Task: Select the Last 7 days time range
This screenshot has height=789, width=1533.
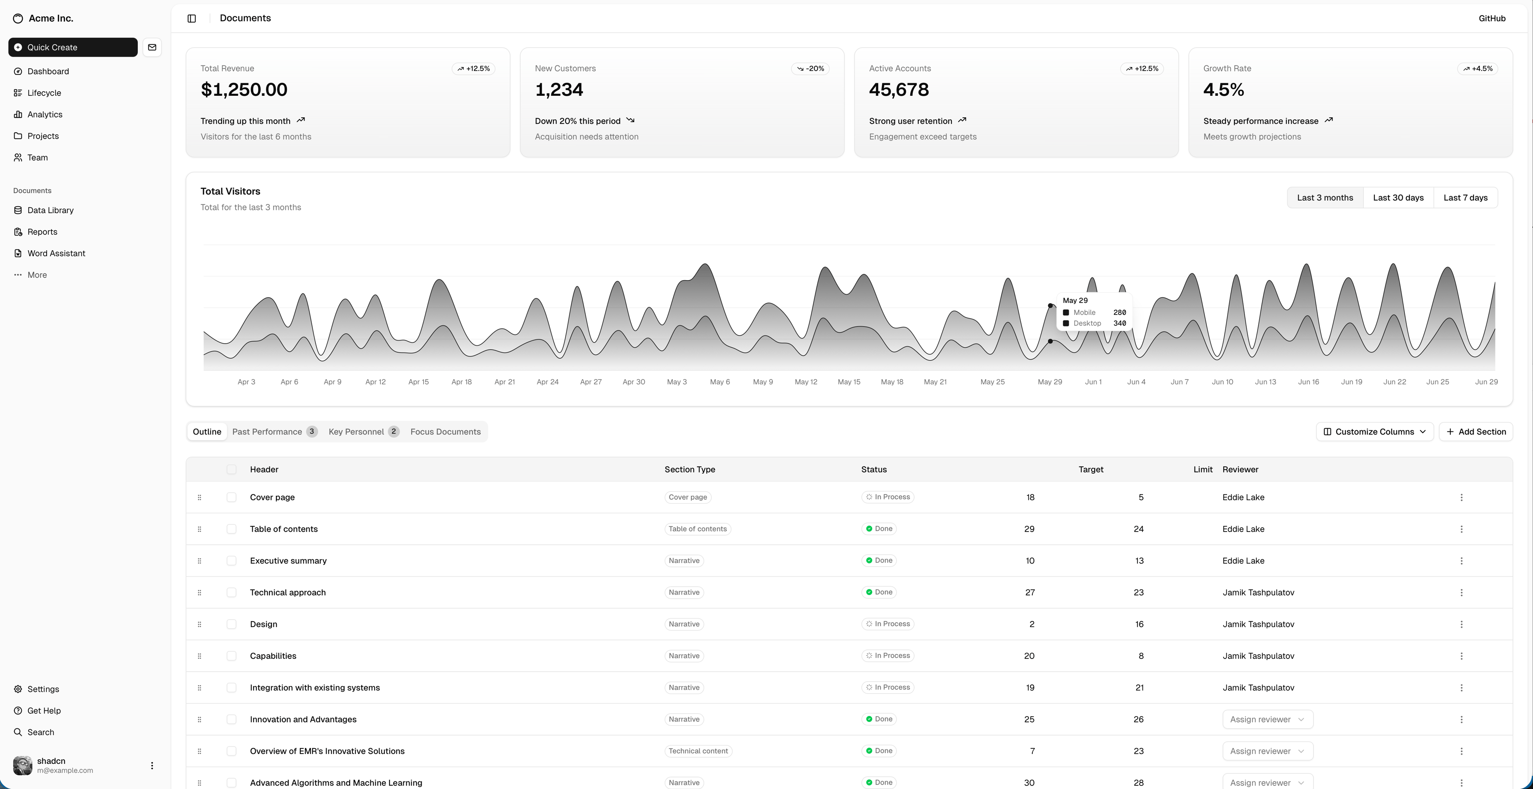Action: (1465, 197)
